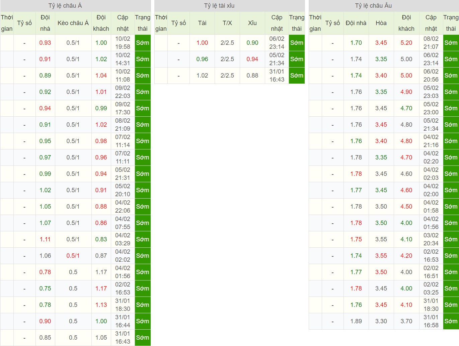Screen dimensions: 459x346
Task: Click Xỉu odds 0.88 in the 31/01 16:43 row
Action: click(252, 76)
